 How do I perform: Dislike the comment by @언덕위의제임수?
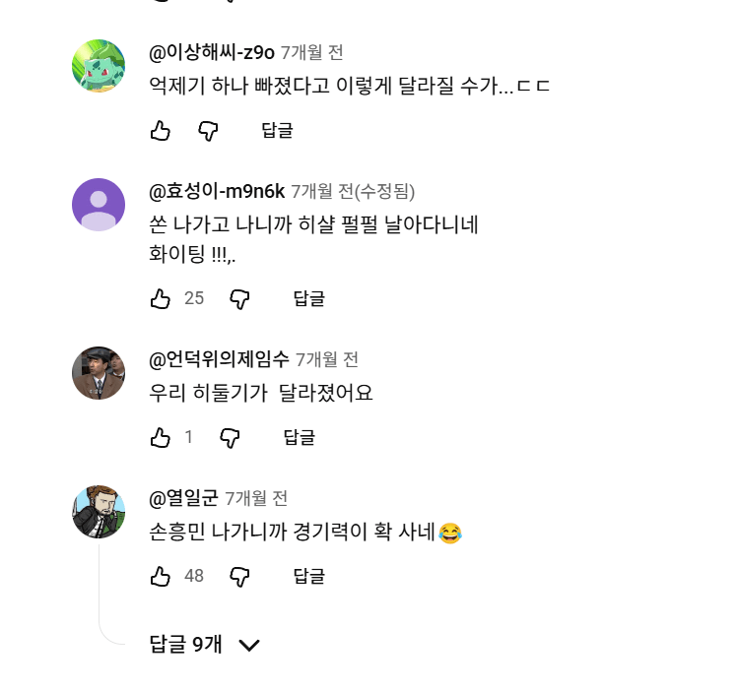coord(230,437)
